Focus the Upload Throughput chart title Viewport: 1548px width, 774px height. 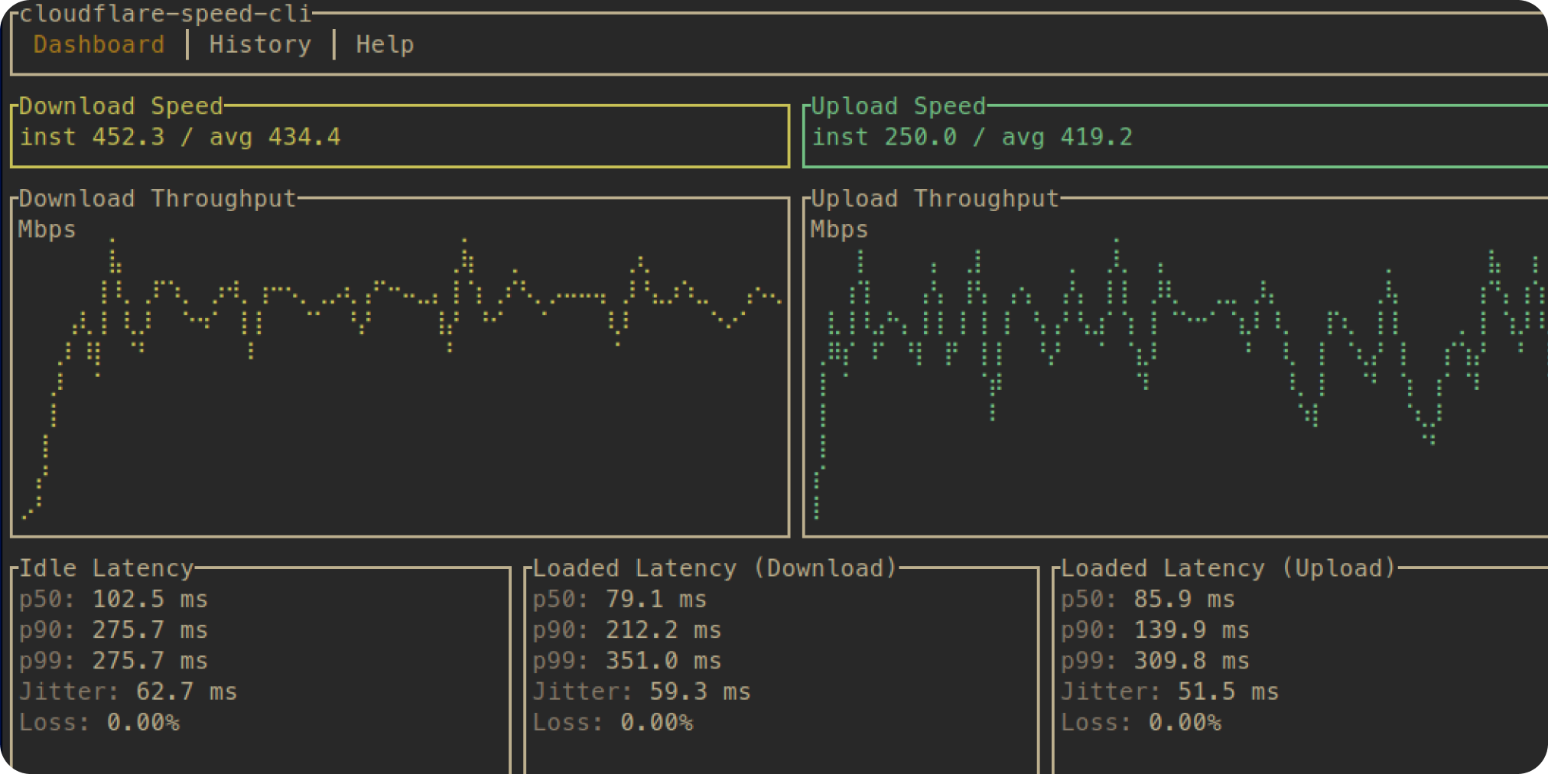(935, 198)
